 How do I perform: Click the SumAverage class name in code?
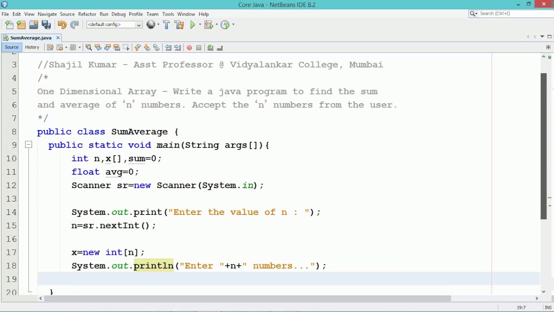click(139, 132)
